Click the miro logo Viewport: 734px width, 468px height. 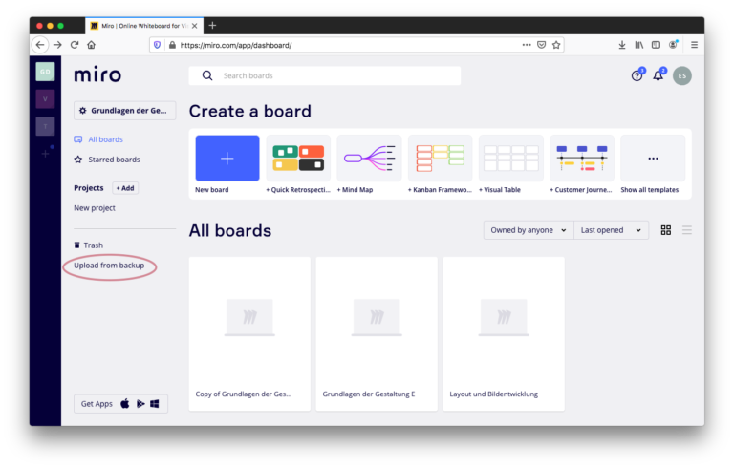click(97, 74)
